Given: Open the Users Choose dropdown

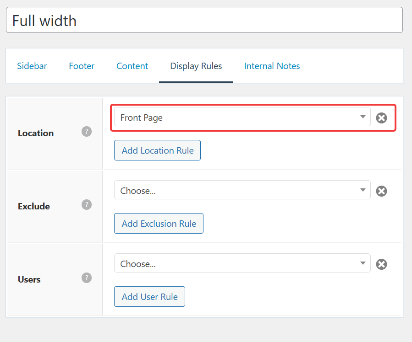Looking at the screenshot, I should click(242, 263).
